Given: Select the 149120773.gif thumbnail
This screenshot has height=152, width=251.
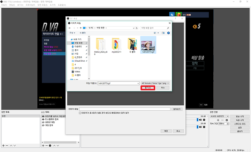Looking at the screenshot, I should [148, 45].
